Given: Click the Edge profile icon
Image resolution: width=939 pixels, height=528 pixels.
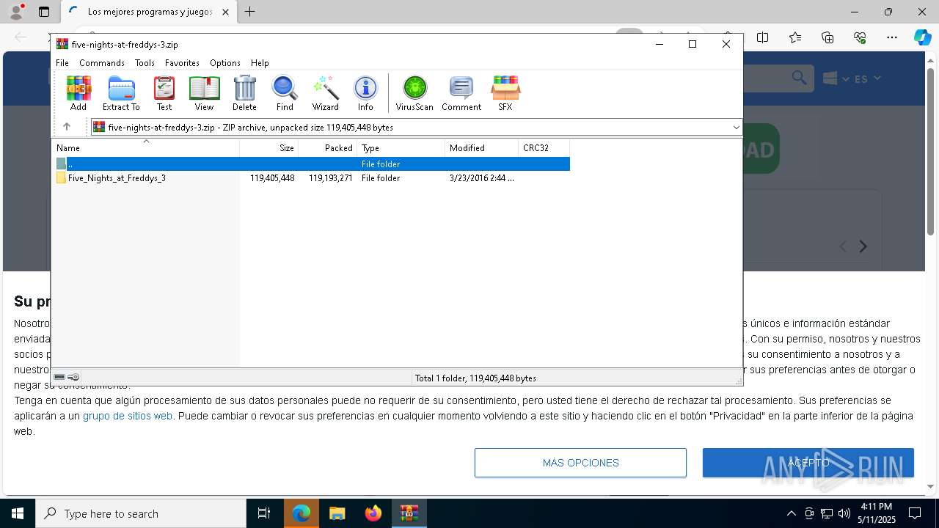Looking at the screenshot, I should click(16, 12).
